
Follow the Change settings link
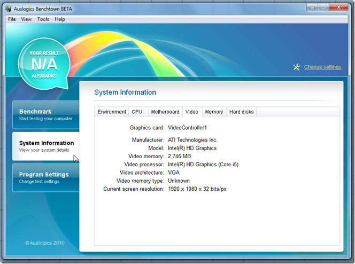click(322, 67)
